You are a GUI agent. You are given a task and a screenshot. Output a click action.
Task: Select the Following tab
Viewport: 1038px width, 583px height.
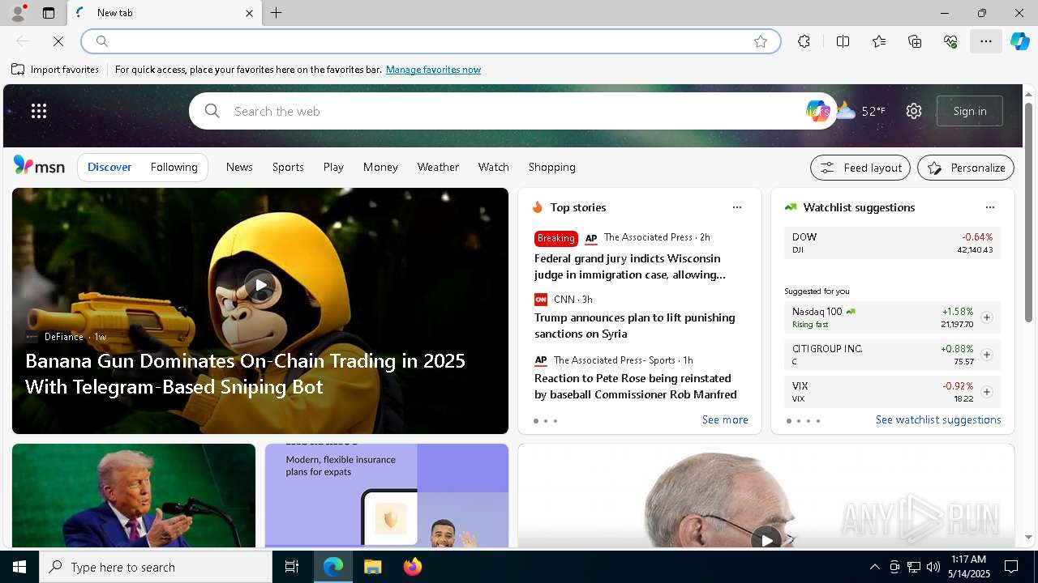pos(174,167)
